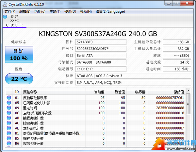Click the transfer mode field SATA/600 | SATA/600
This screenshot has height=152, width=196.
101,62
